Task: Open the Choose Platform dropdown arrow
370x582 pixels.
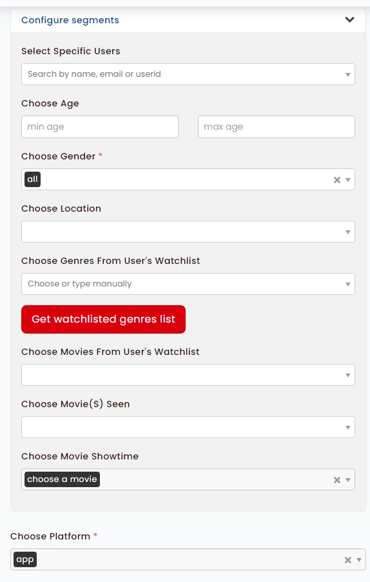Action: [x=359, y=560]
